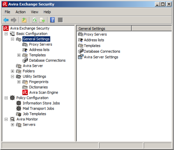
Task: Select Address lists label in right pane
Action: tap(94, 40)
